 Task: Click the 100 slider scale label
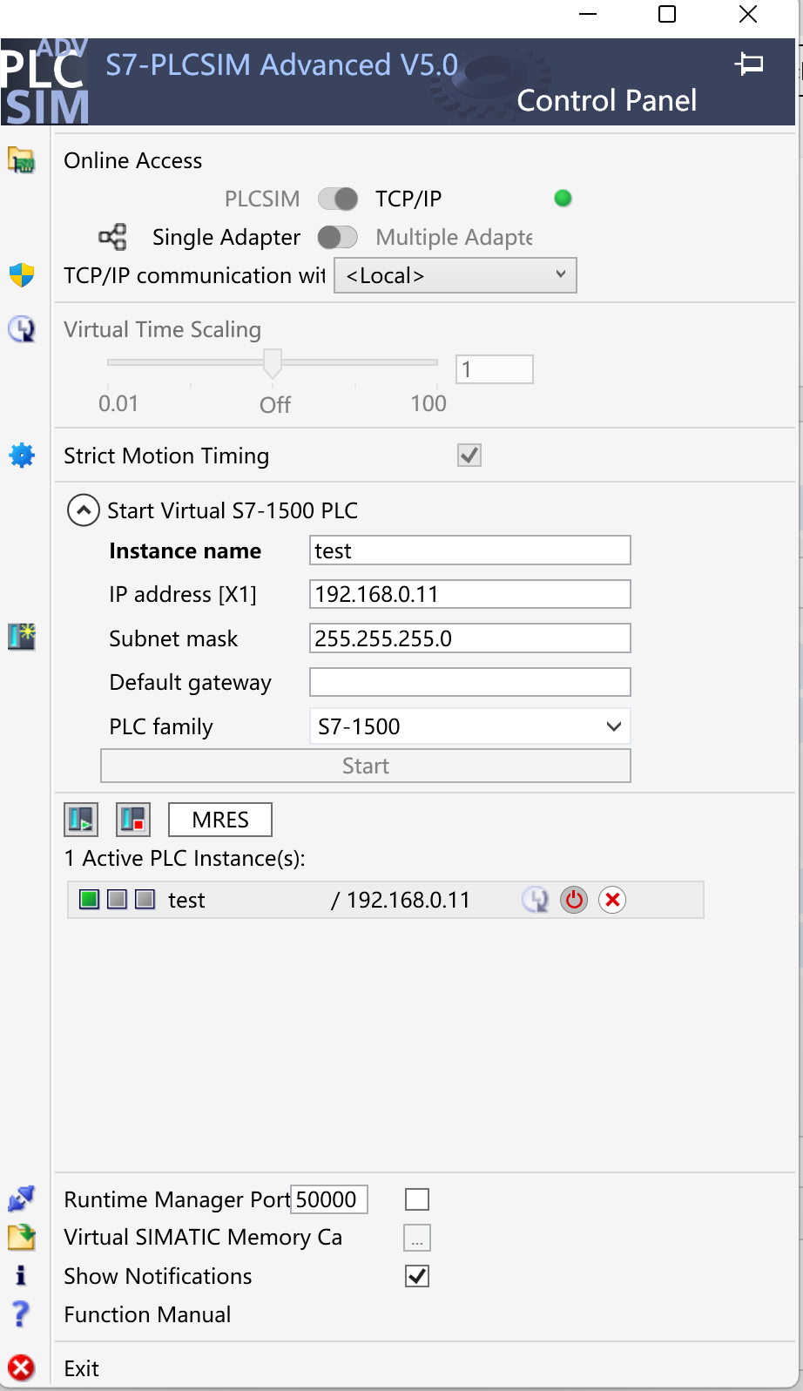pos(428,403)
